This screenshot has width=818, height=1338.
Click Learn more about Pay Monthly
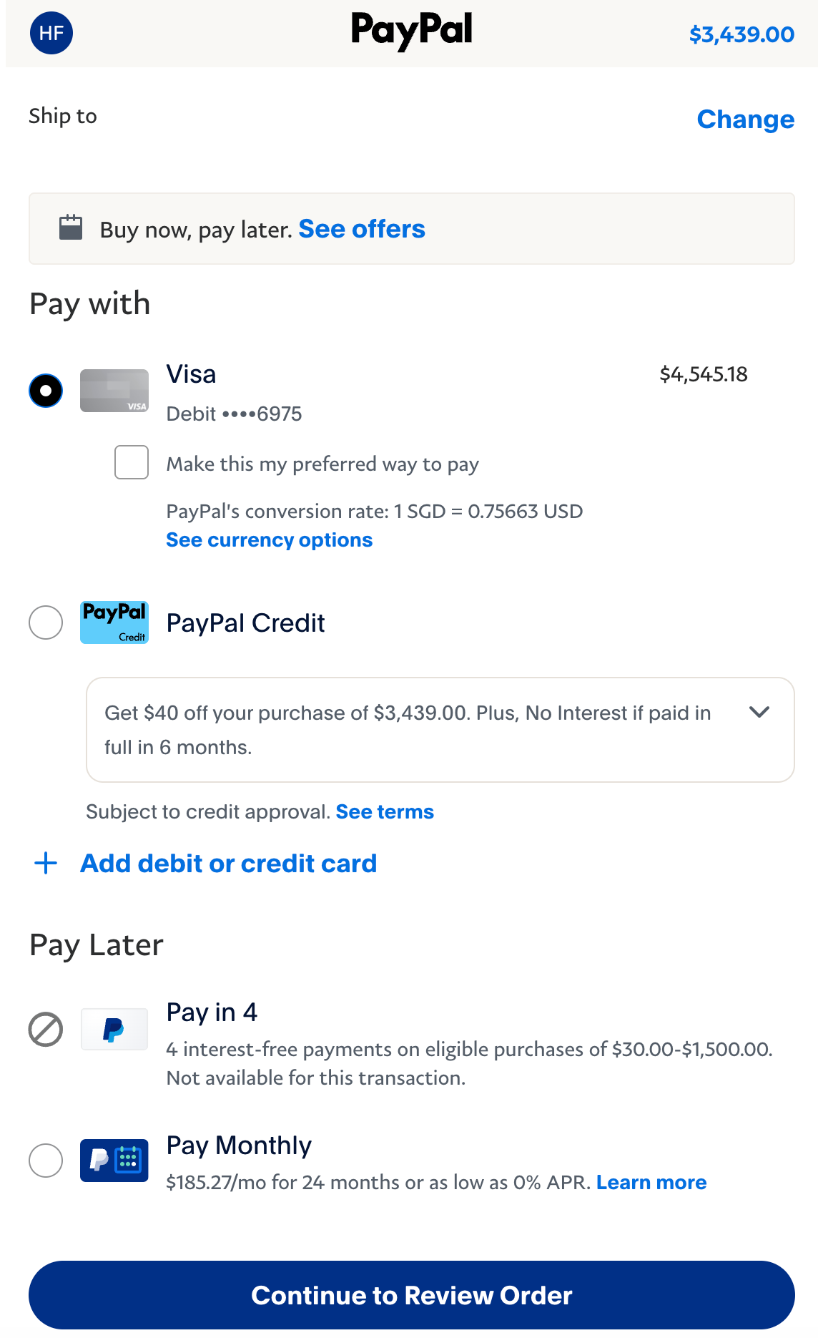click(651, 1183)
